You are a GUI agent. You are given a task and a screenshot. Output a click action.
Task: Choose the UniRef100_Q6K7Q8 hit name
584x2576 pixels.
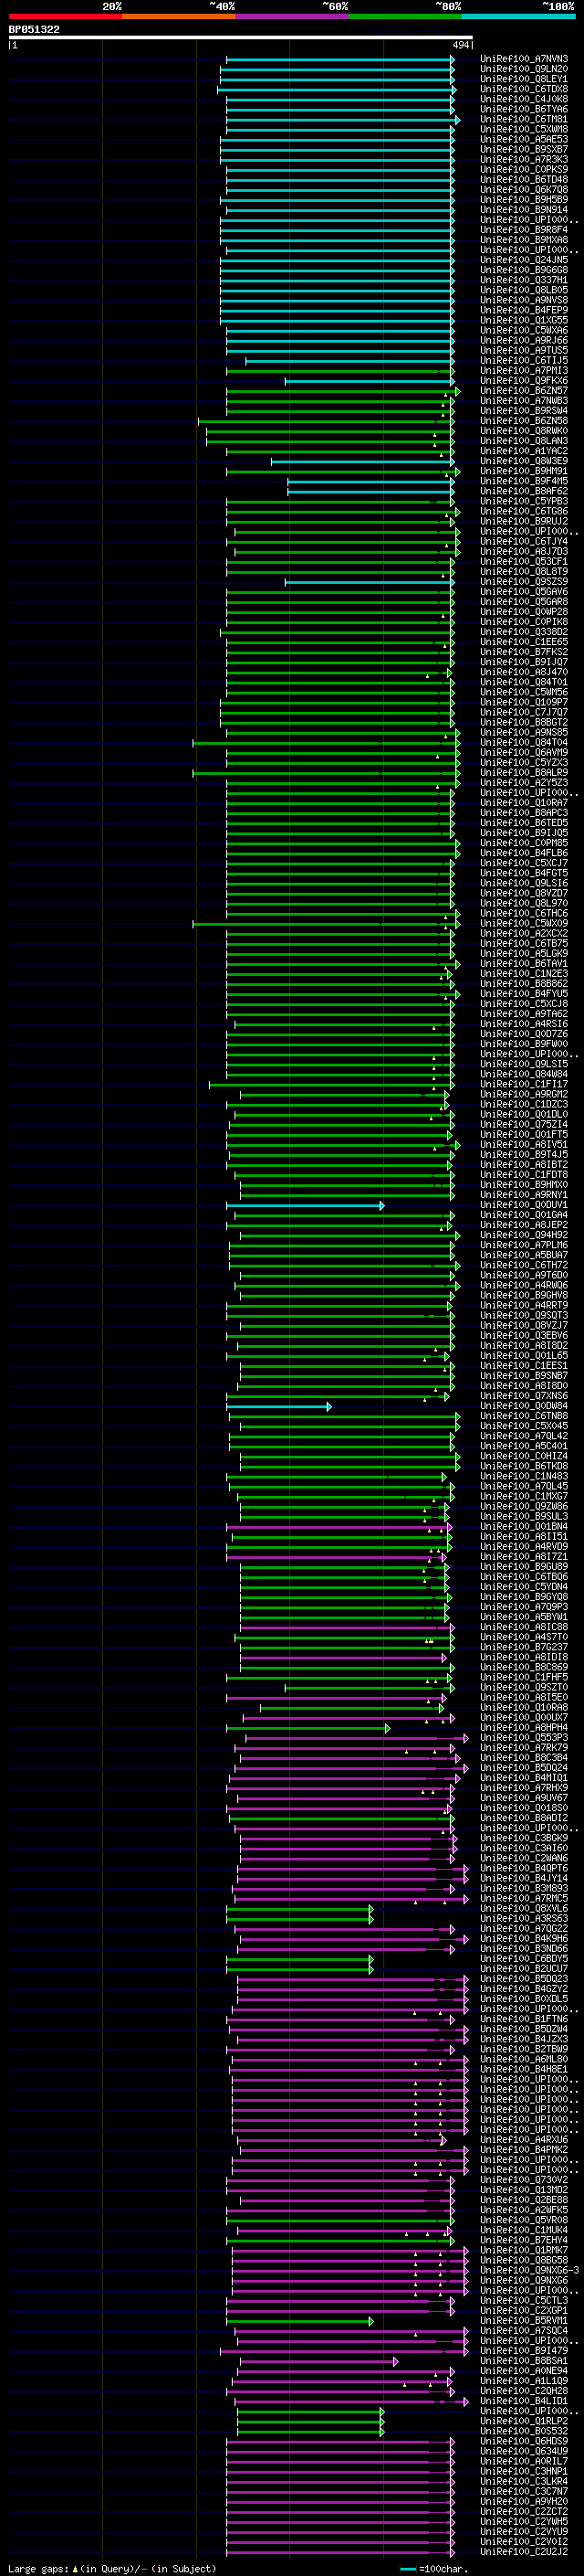click(x=524, y=189)
